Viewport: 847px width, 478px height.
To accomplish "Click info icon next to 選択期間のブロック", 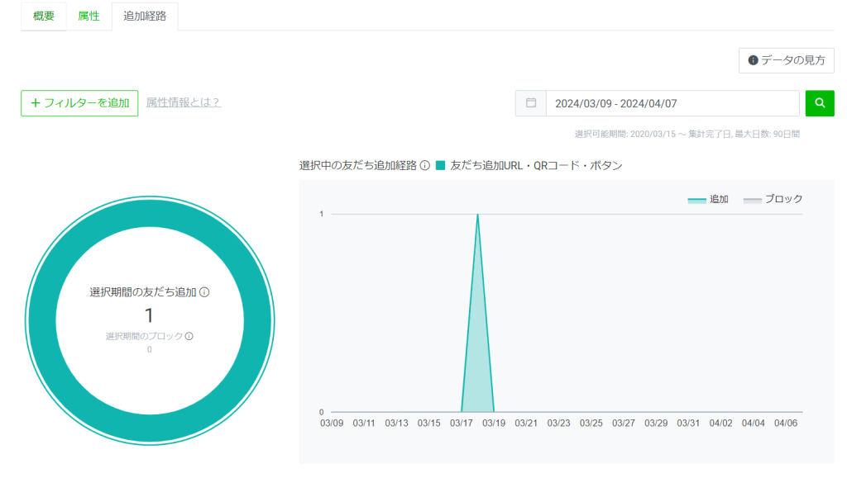I will pos(189,336).
